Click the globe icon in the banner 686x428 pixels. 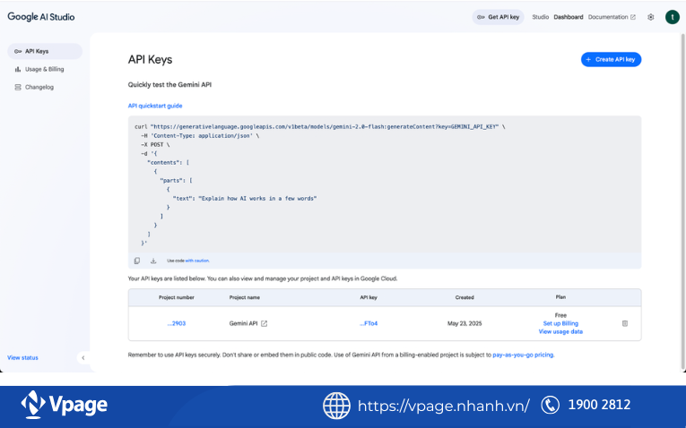point(336,406)
